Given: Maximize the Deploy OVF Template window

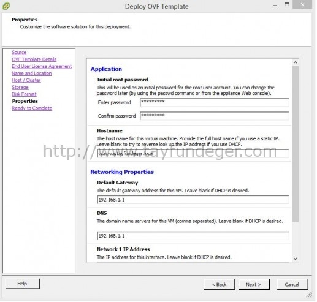Looking at the screenshot, I should pos(287,4).
